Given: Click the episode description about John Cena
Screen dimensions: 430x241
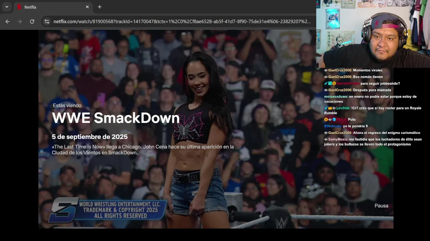Looking at the screenshot, I should 143,150.
